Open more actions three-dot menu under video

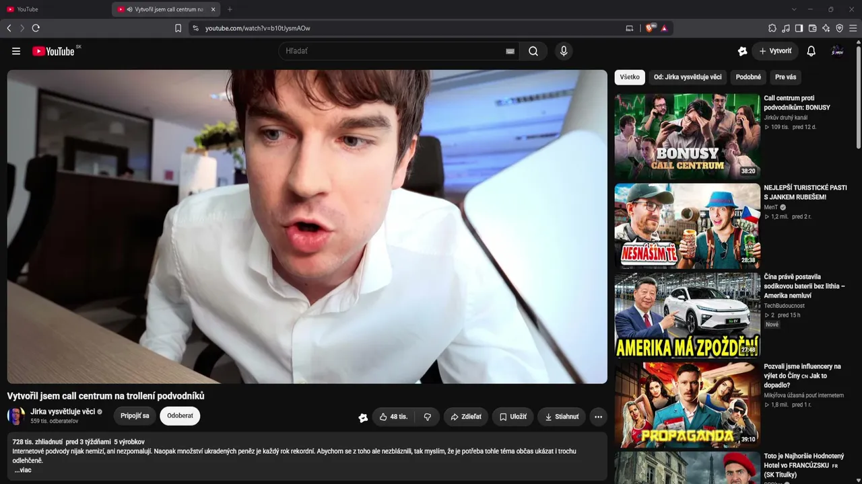(x=598, y=417)
